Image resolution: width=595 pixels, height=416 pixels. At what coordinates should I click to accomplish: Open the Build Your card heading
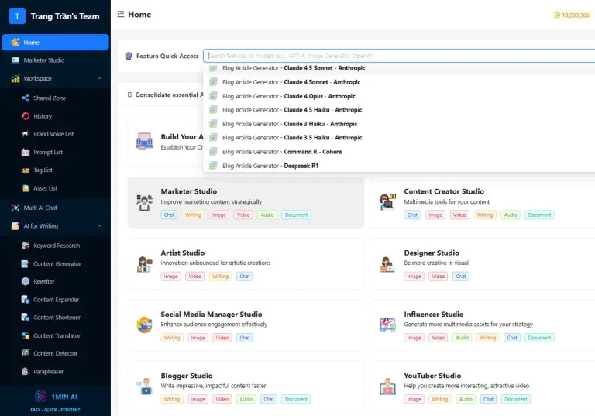point(182,136)
